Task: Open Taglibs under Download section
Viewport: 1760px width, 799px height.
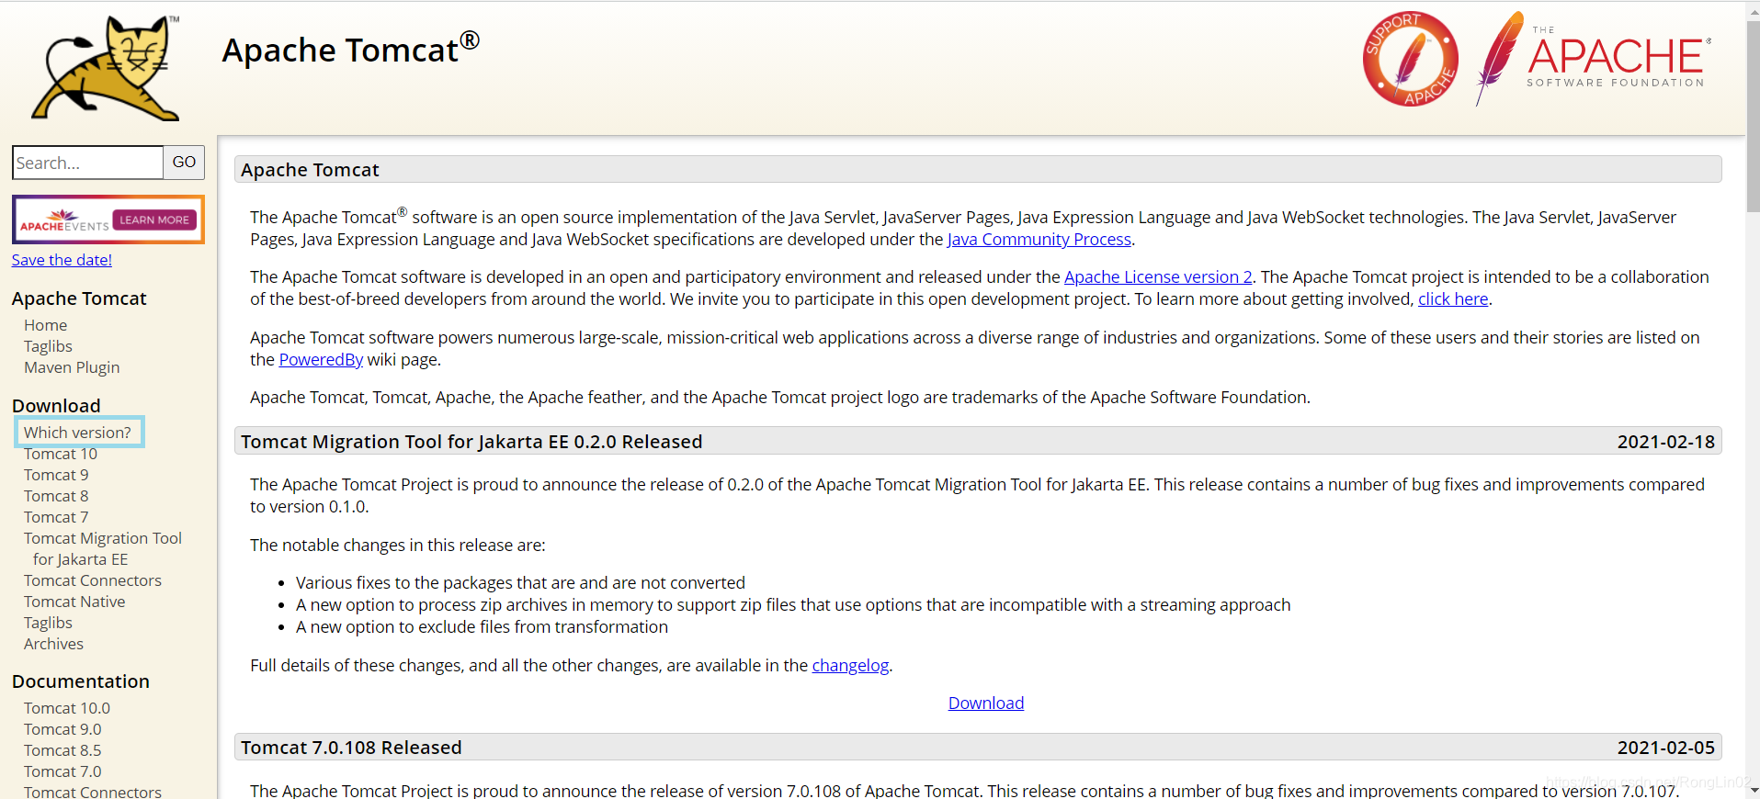Action: [48, 623]
